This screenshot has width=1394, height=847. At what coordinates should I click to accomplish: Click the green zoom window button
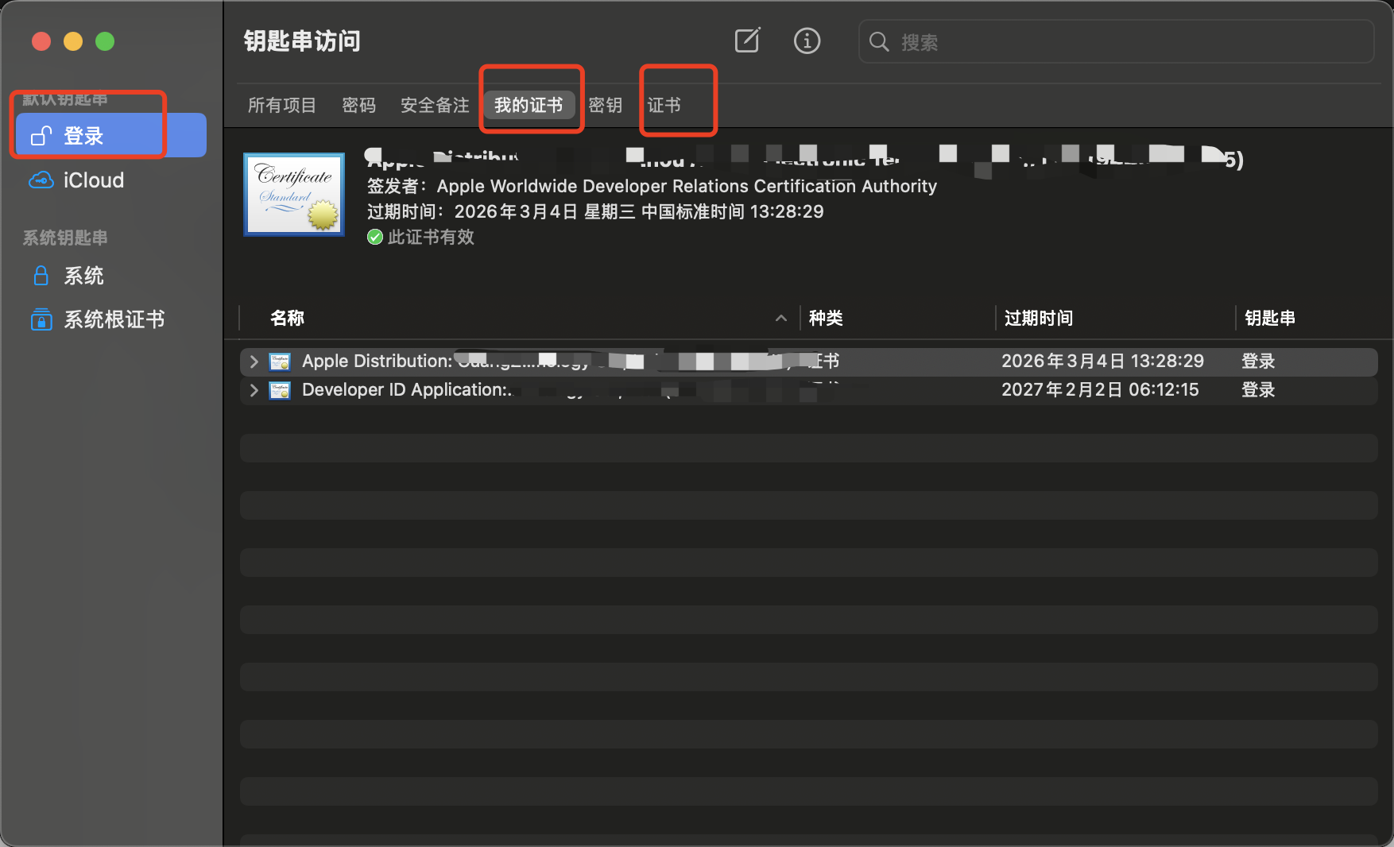(x=105, y=41)
